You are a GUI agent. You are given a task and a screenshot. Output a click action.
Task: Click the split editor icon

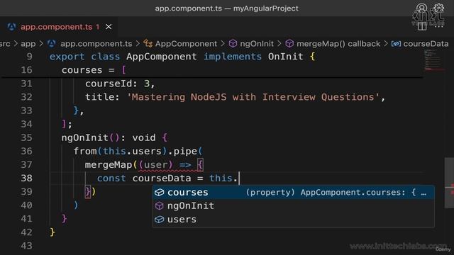pos(422,26)
